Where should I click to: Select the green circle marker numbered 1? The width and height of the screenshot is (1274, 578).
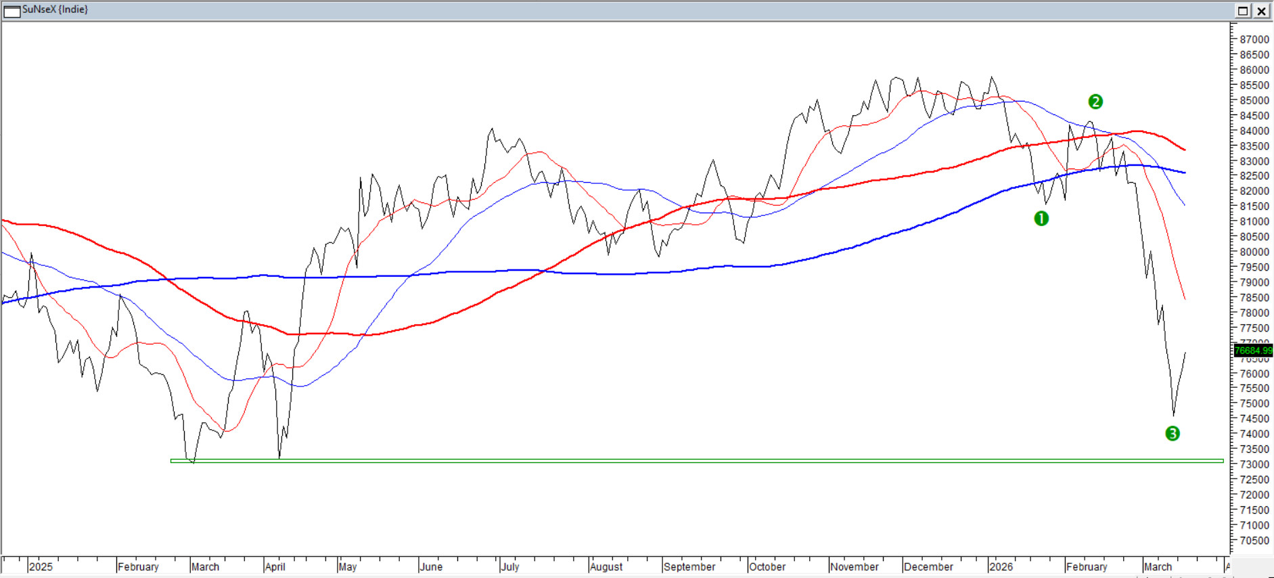tap(1041, 219)
